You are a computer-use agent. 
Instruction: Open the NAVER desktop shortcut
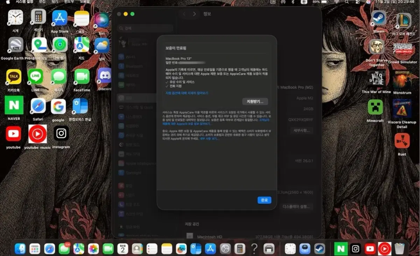tap(14, 105)
